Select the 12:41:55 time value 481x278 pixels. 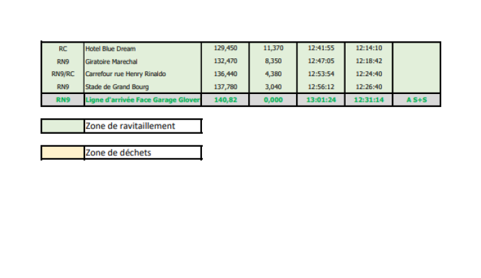coord(321,49)
